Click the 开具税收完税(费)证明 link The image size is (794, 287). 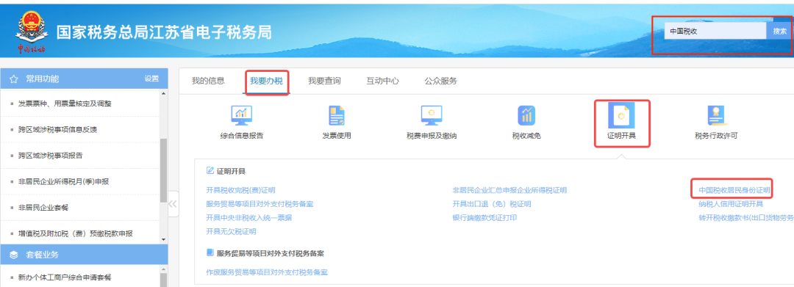pos(240,191)
